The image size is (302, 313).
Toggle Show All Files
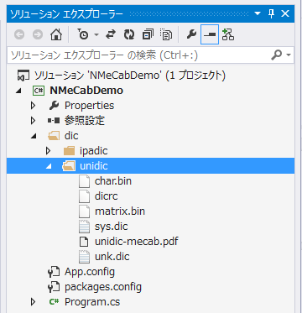click(166, 34)
